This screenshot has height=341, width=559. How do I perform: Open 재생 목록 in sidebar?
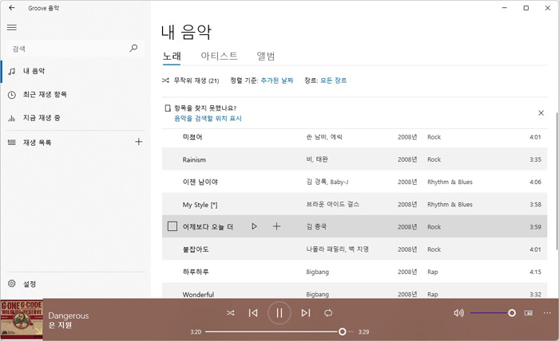click(68, 143)
